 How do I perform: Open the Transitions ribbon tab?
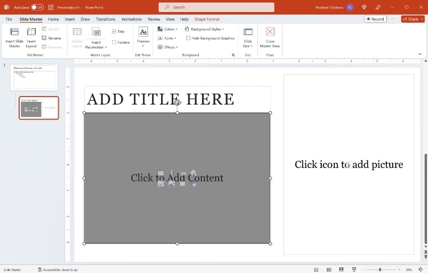105,19
